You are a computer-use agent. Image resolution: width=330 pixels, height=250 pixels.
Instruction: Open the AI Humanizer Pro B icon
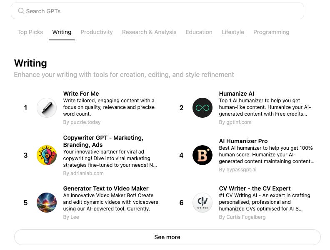(202, 155)
